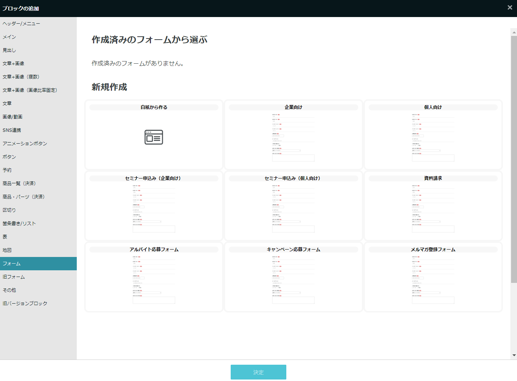Select the アルバイト応募フォーム template

(154, 277)
